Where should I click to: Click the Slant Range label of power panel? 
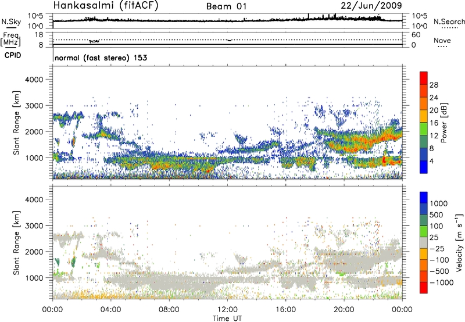point(16,123)
